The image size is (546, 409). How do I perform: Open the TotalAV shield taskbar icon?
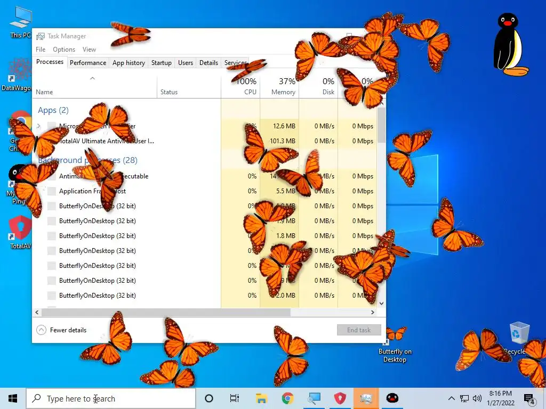[340, 398]
